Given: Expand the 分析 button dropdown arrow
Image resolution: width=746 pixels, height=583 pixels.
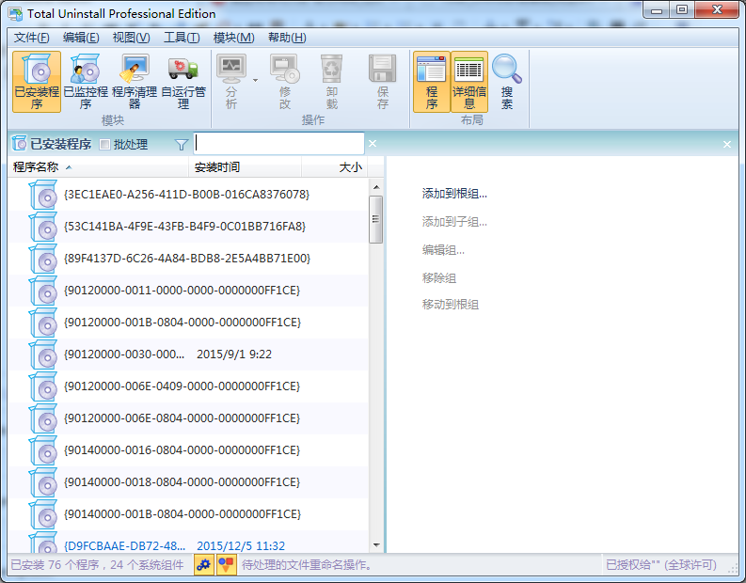Looking at the screenshot, I should tap(255, 81).
